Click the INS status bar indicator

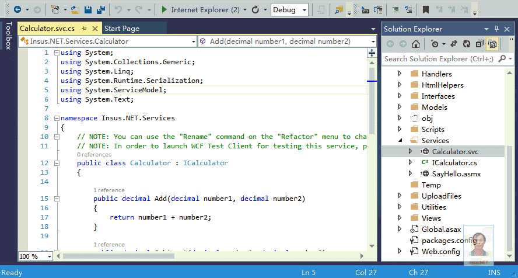[494, 272]
